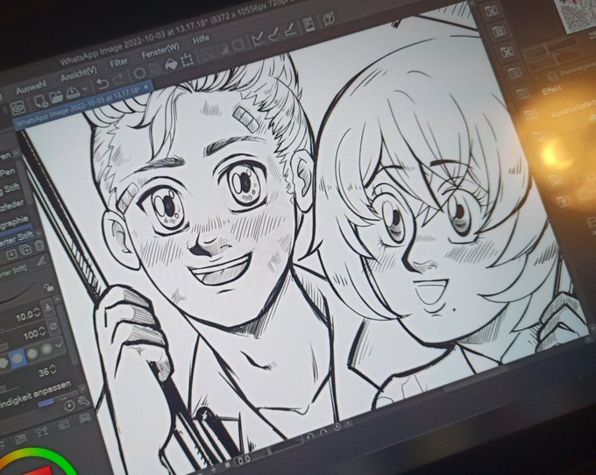
Task: Open the Auswahl menu
Action: pos(31,88)
